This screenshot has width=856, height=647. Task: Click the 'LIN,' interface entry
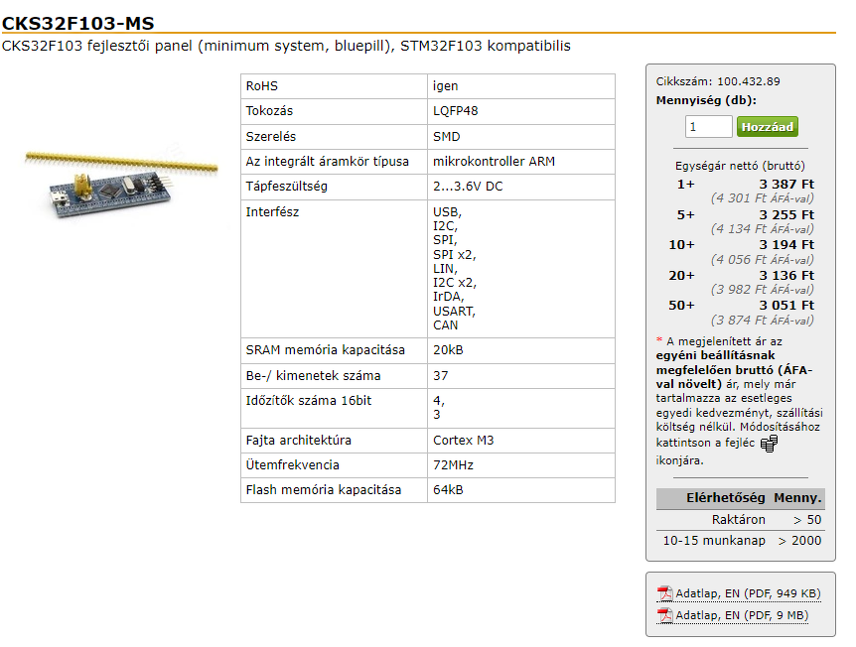(x=445, y=269)
